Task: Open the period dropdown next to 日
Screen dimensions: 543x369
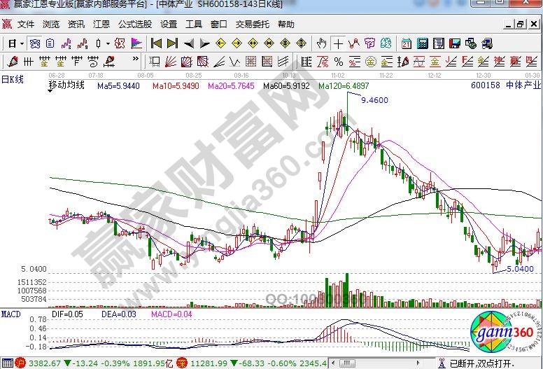Action: coord(22,43)
